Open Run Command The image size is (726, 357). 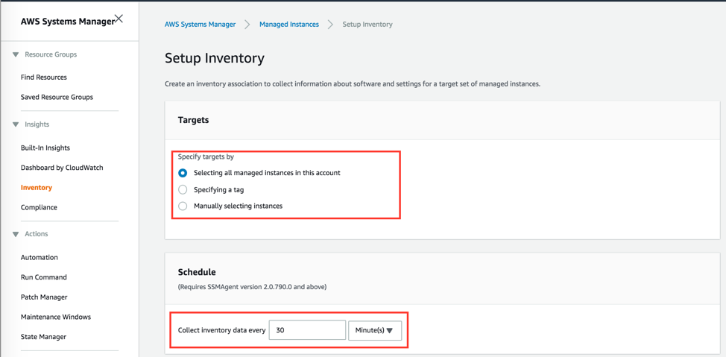pyautogui.click(x=43, y=277)
